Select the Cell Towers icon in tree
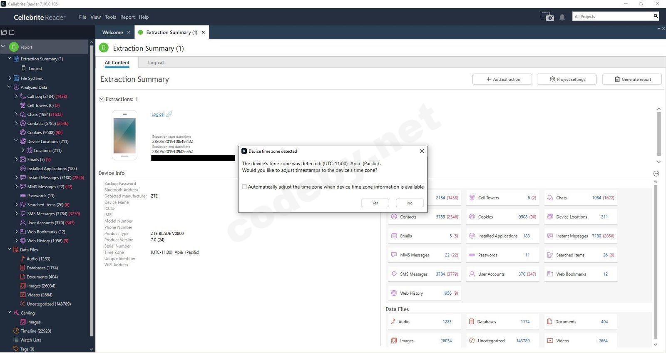The height and width of the screenshot is (353, 666). (x=23, y=105)
